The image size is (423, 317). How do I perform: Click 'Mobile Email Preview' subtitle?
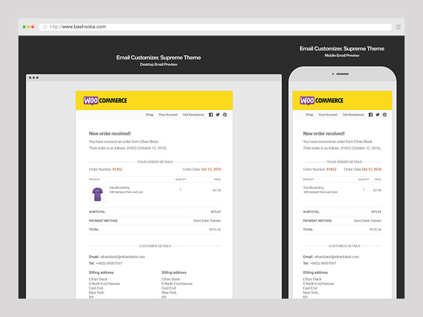342,56
